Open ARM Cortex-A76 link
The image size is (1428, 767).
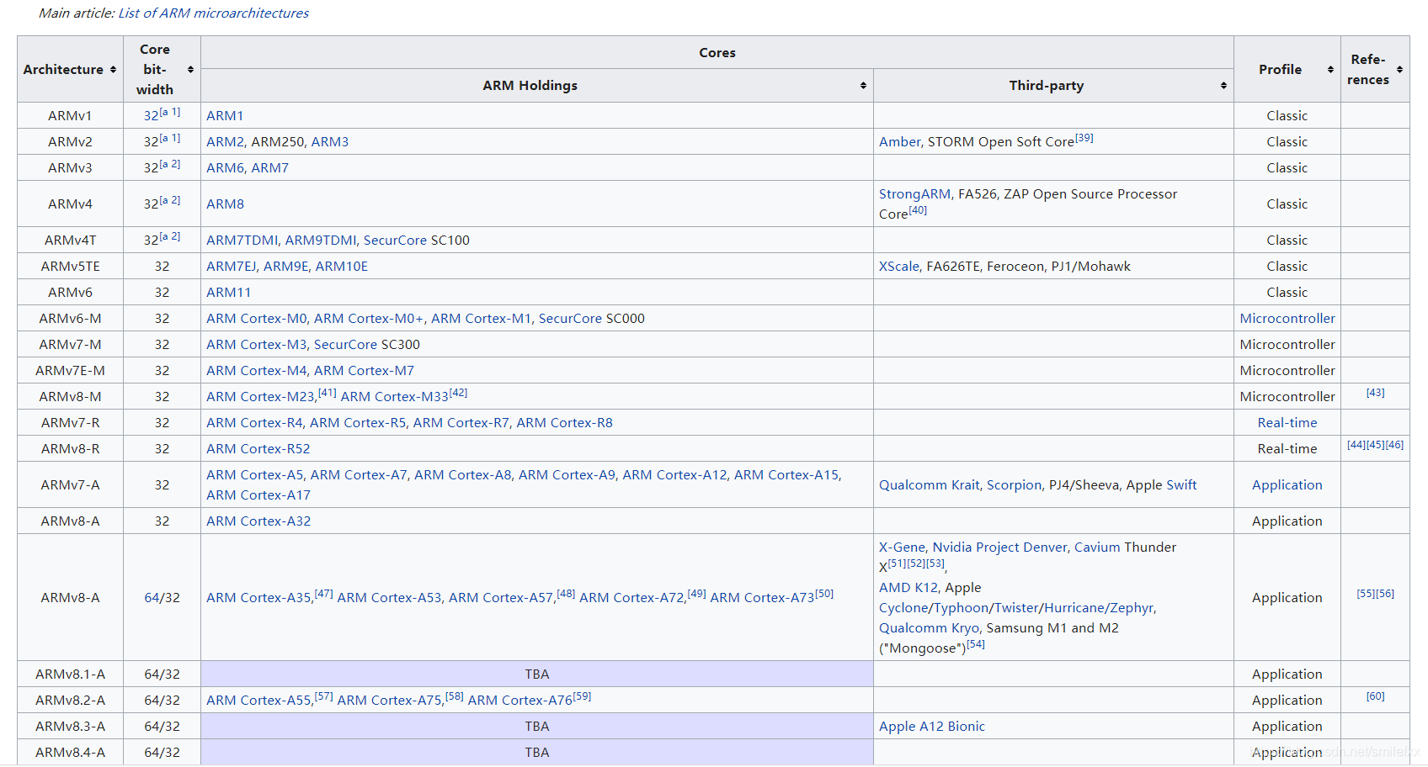pos(520,701)
